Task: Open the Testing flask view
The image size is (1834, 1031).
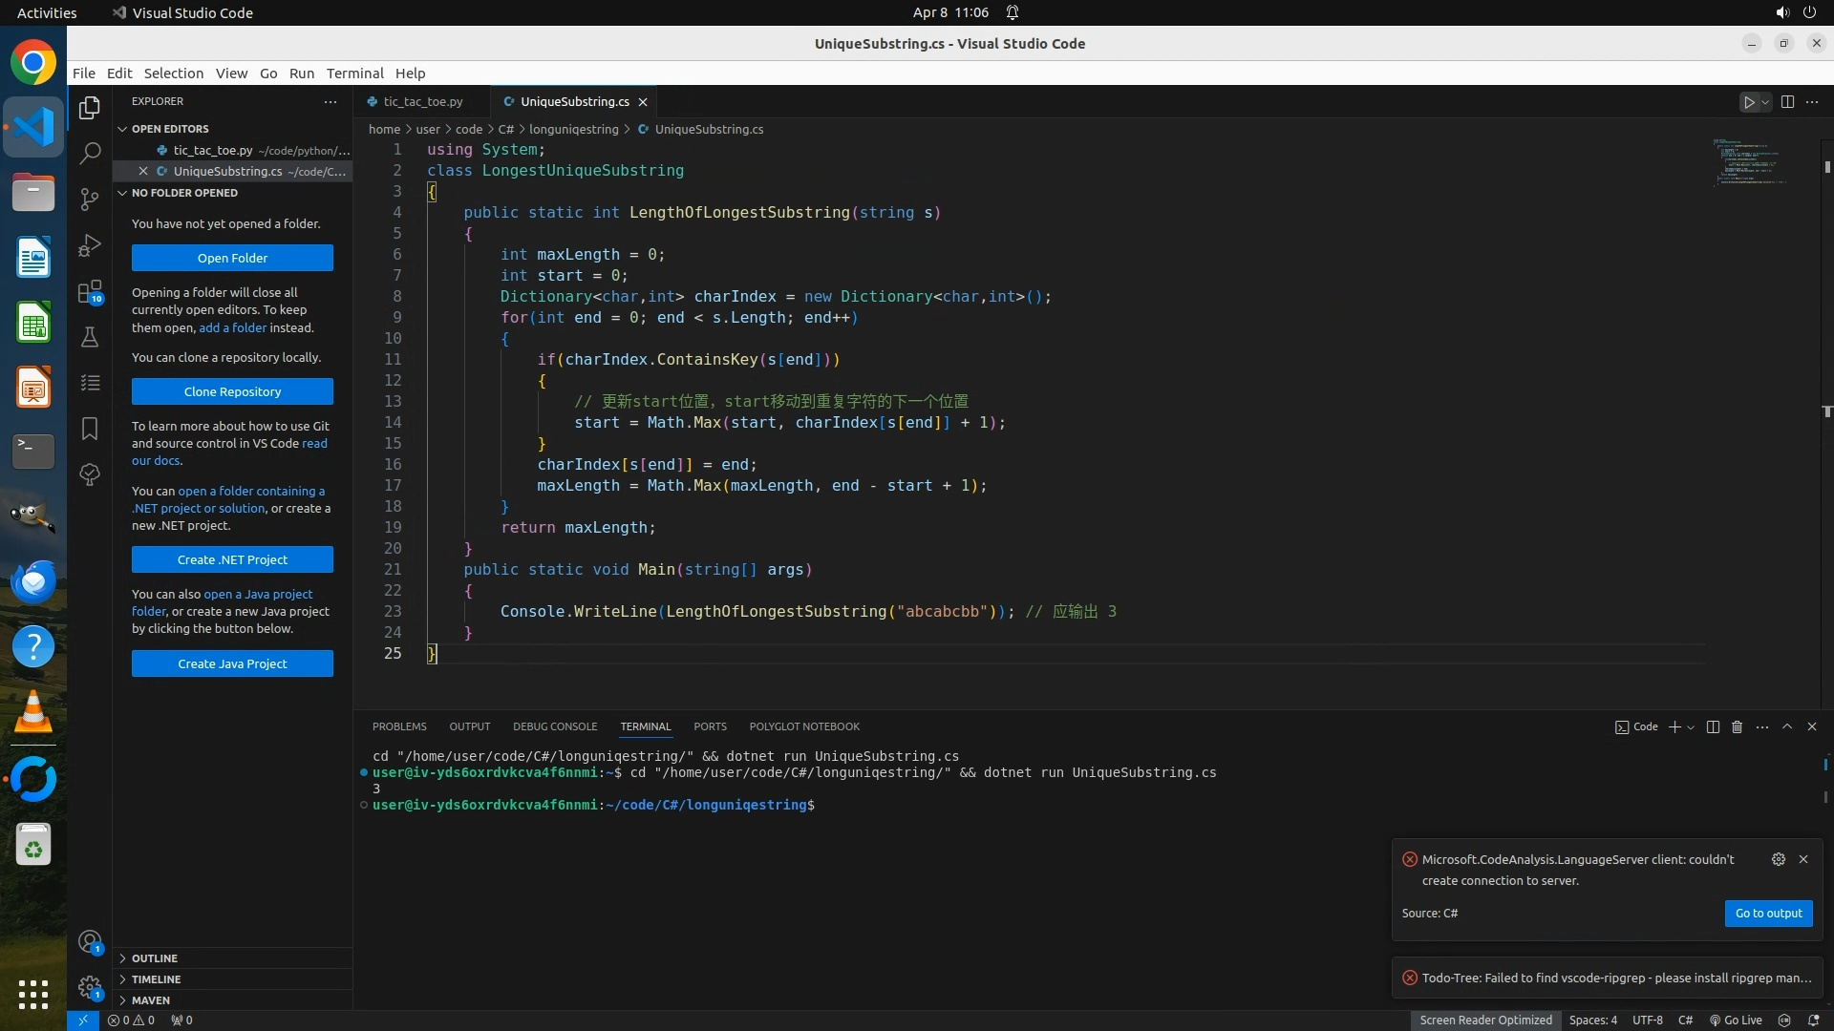Action: click(90, 337)
